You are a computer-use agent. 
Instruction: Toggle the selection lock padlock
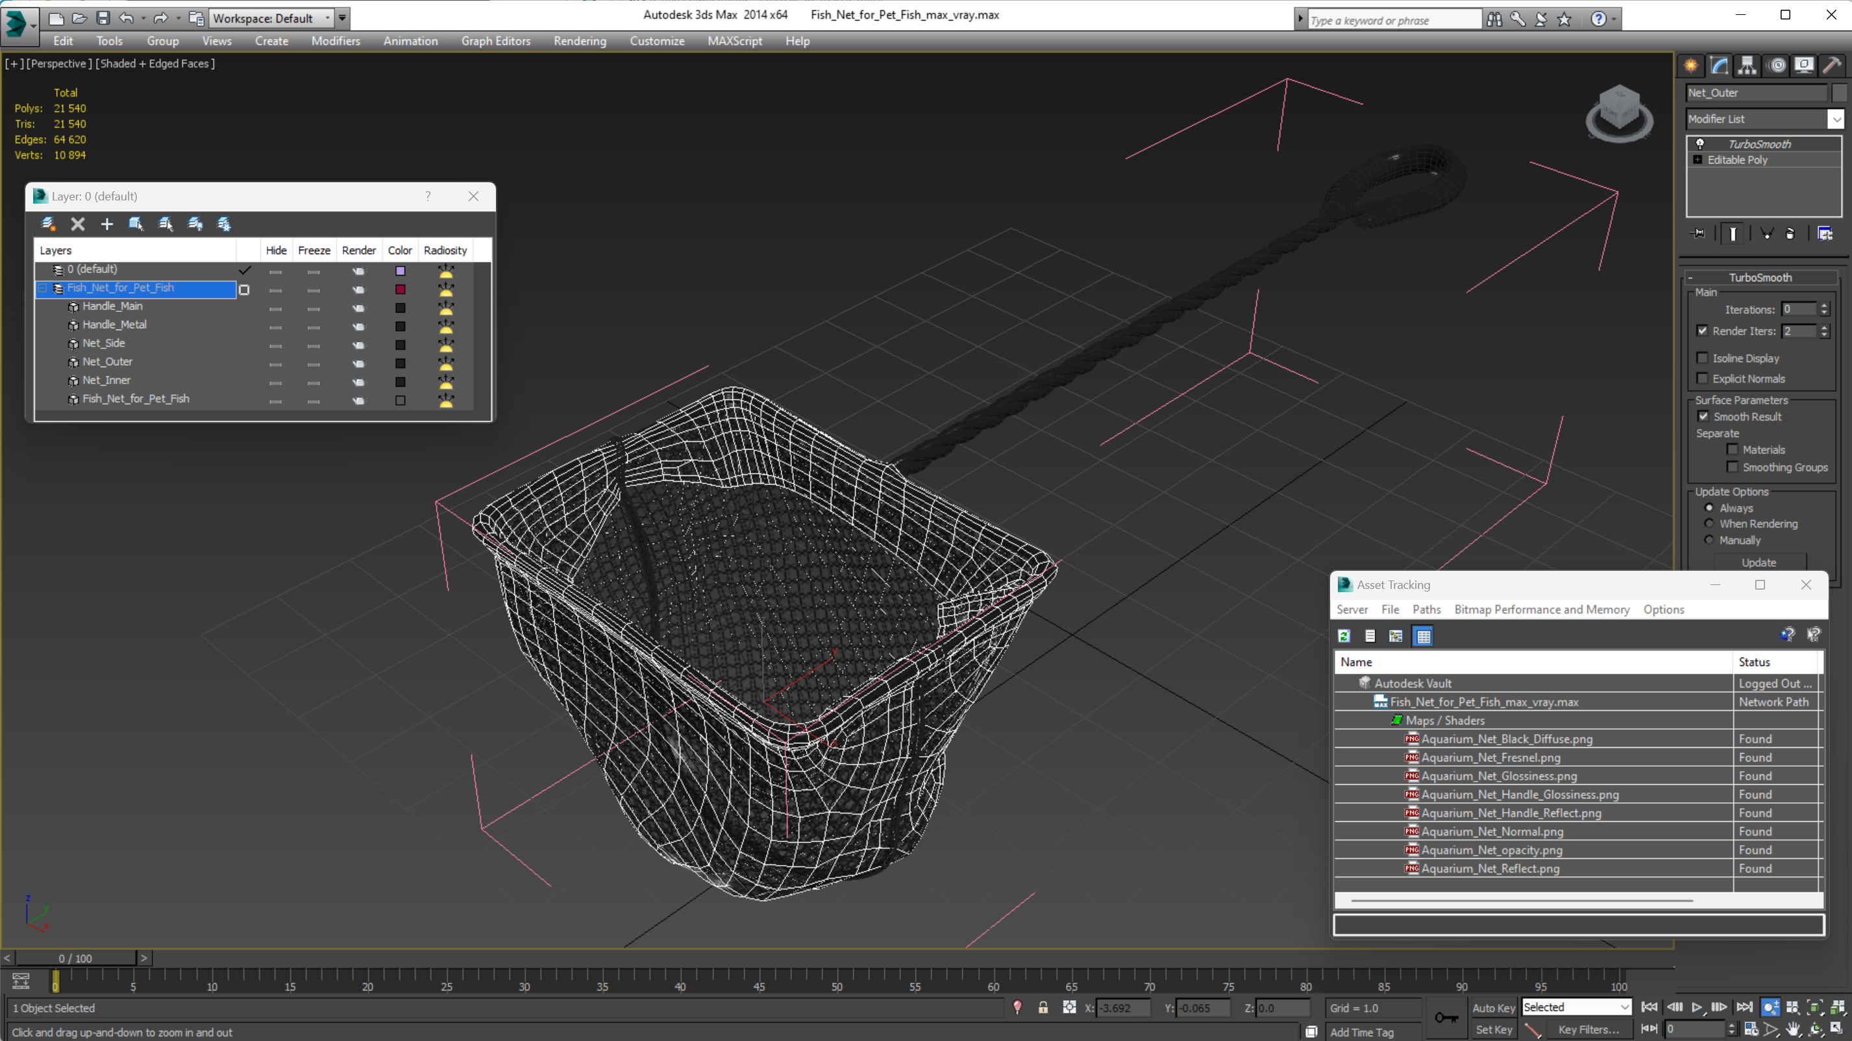pos(1043,1008)
